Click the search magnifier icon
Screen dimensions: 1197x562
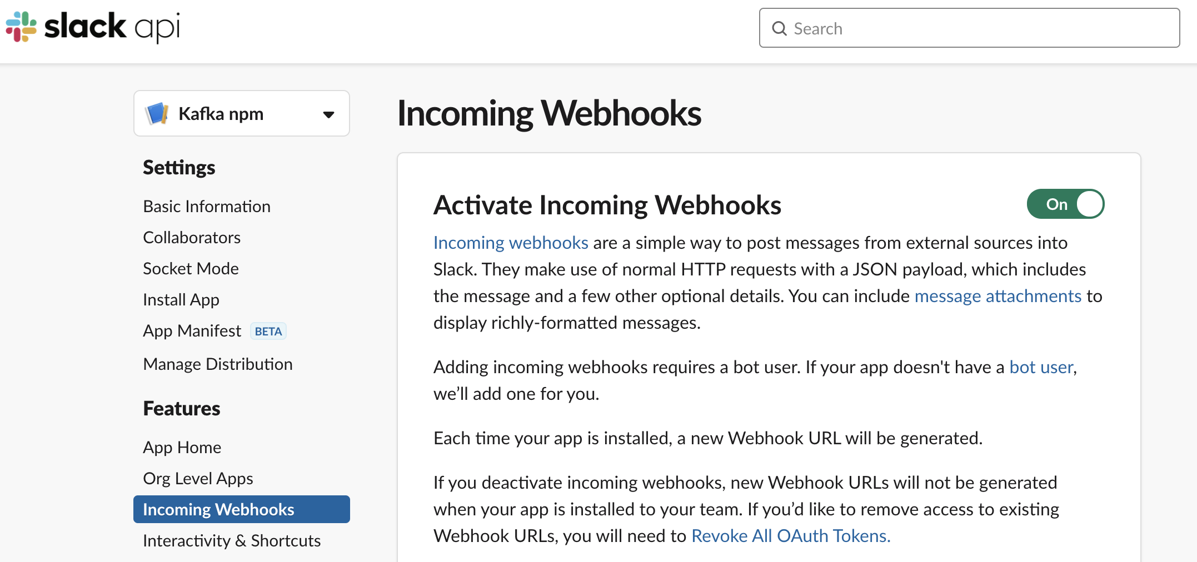coord(780,28)
